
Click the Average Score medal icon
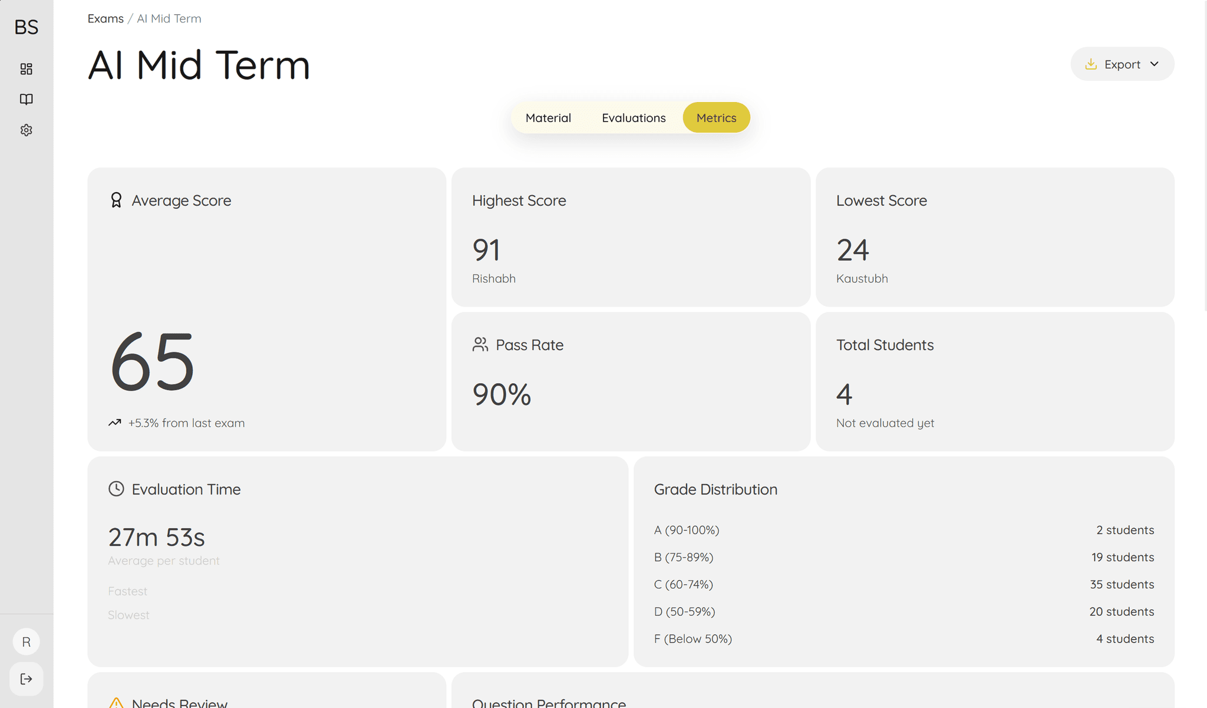pos(116,200)
